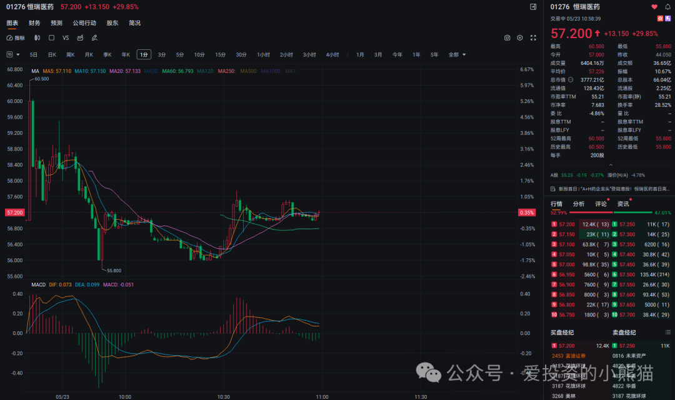Click the red-green buy sell ratio bar

[611, 212]
